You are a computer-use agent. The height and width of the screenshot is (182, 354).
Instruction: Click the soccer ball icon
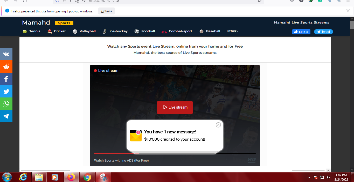click(137, 32)
